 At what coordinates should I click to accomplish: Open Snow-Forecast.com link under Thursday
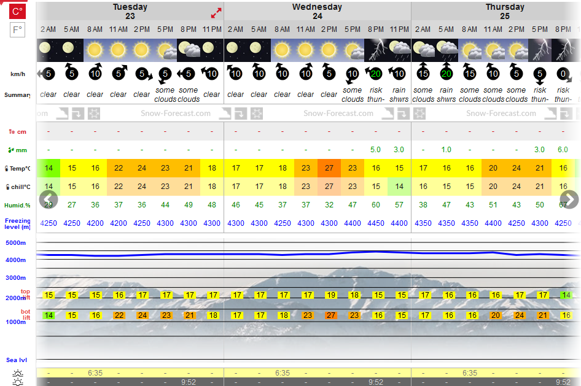point(501,114)
